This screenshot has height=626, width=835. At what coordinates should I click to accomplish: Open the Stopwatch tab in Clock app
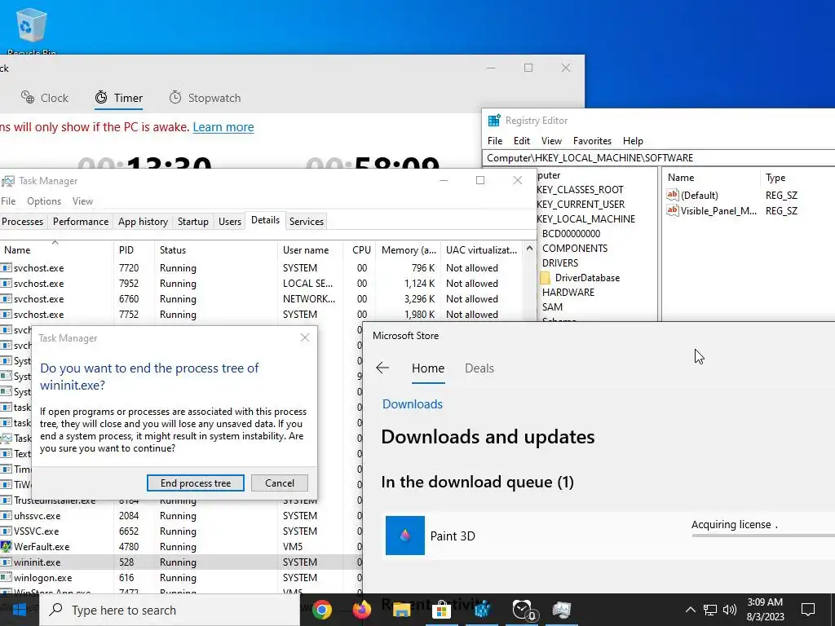pos(205,98)
